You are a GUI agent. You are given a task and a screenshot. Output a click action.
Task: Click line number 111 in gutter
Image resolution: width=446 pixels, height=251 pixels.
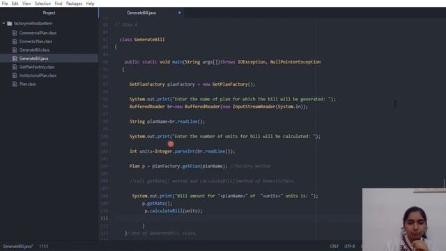(x=104, y=218)
